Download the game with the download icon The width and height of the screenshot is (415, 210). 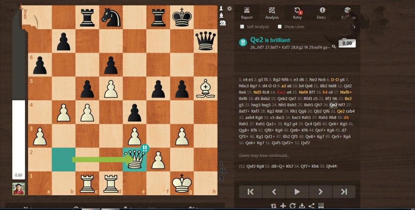(302, 206)
